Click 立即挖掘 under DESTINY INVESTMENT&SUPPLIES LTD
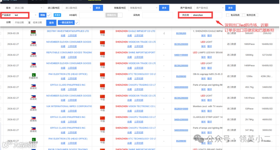The height and width of the screenshot is (150, 280). pos(72,36)
